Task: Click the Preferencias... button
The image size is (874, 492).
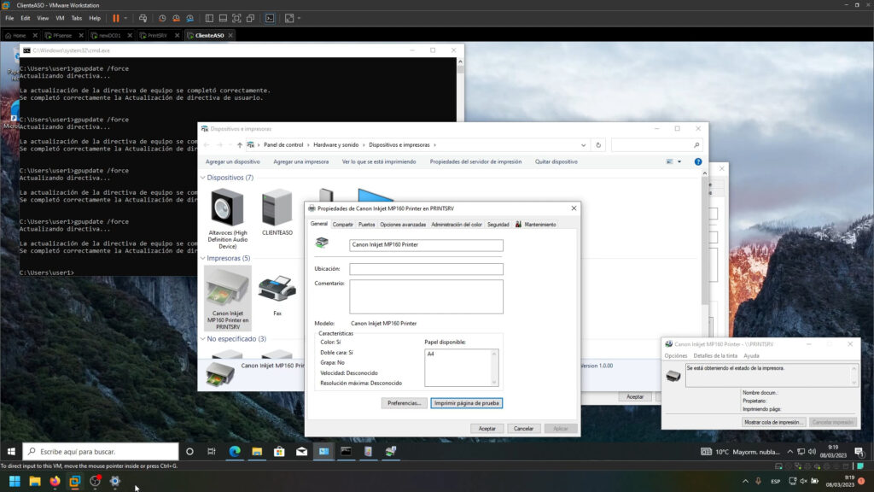Action: [403, 403]
